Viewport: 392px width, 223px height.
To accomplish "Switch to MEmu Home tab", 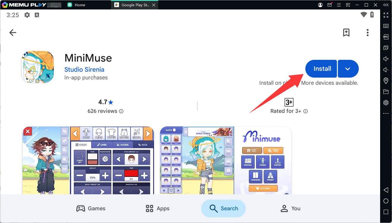I will point(77,5).
